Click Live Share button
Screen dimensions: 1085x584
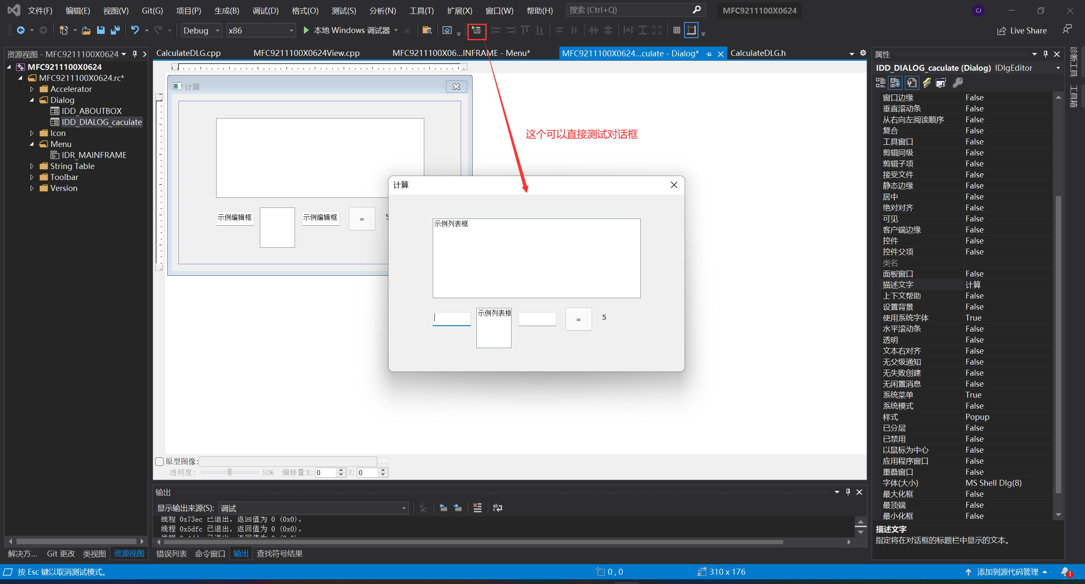pyautogui.click(x=1022, y=30)
